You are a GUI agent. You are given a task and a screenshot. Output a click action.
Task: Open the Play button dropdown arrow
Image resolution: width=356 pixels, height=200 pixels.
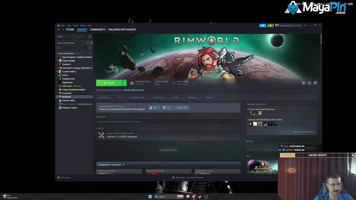(125, 83)
